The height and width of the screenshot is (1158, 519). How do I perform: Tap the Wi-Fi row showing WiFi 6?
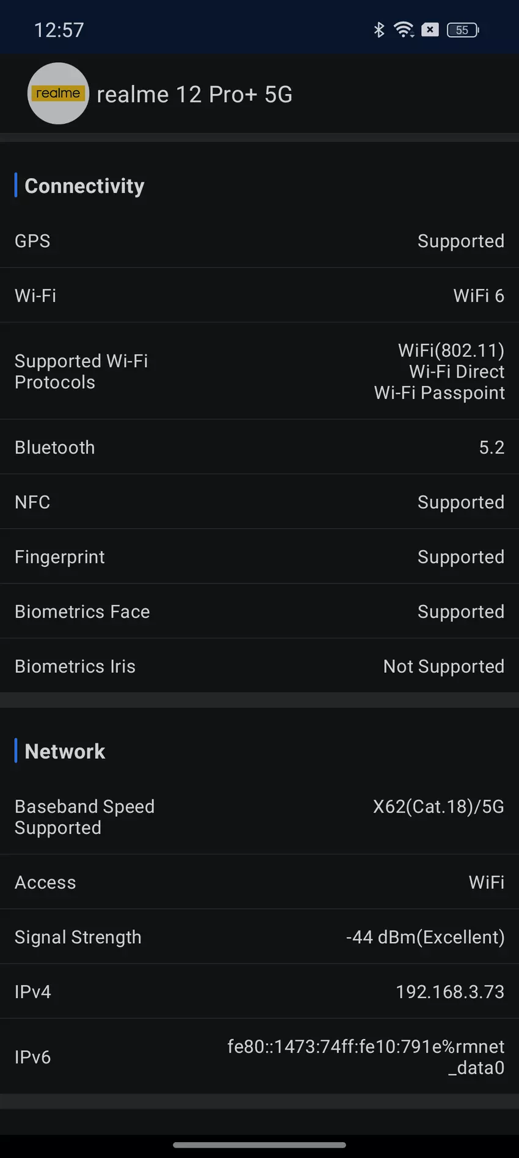259,295
